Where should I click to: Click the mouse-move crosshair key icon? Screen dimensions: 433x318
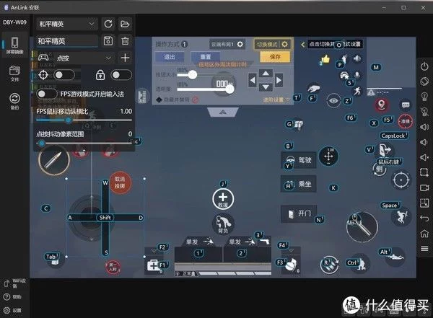[328, 156]
